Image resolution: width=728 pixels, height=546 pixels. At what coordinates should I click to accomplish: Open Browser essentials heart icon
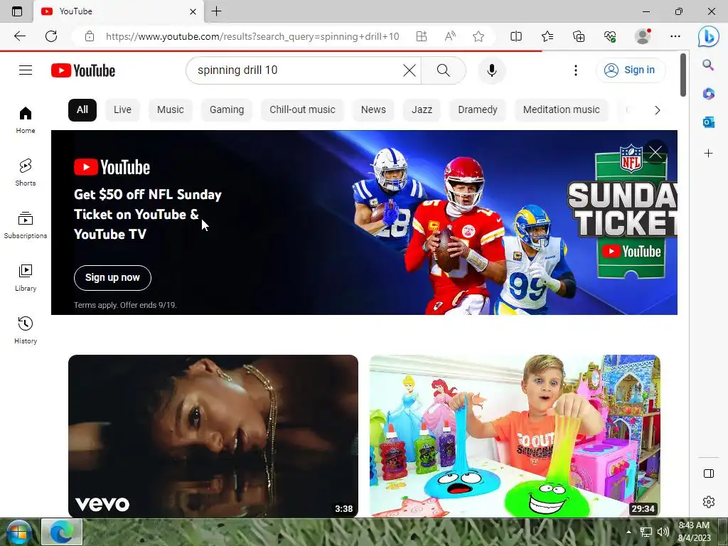tap(610, 36)
